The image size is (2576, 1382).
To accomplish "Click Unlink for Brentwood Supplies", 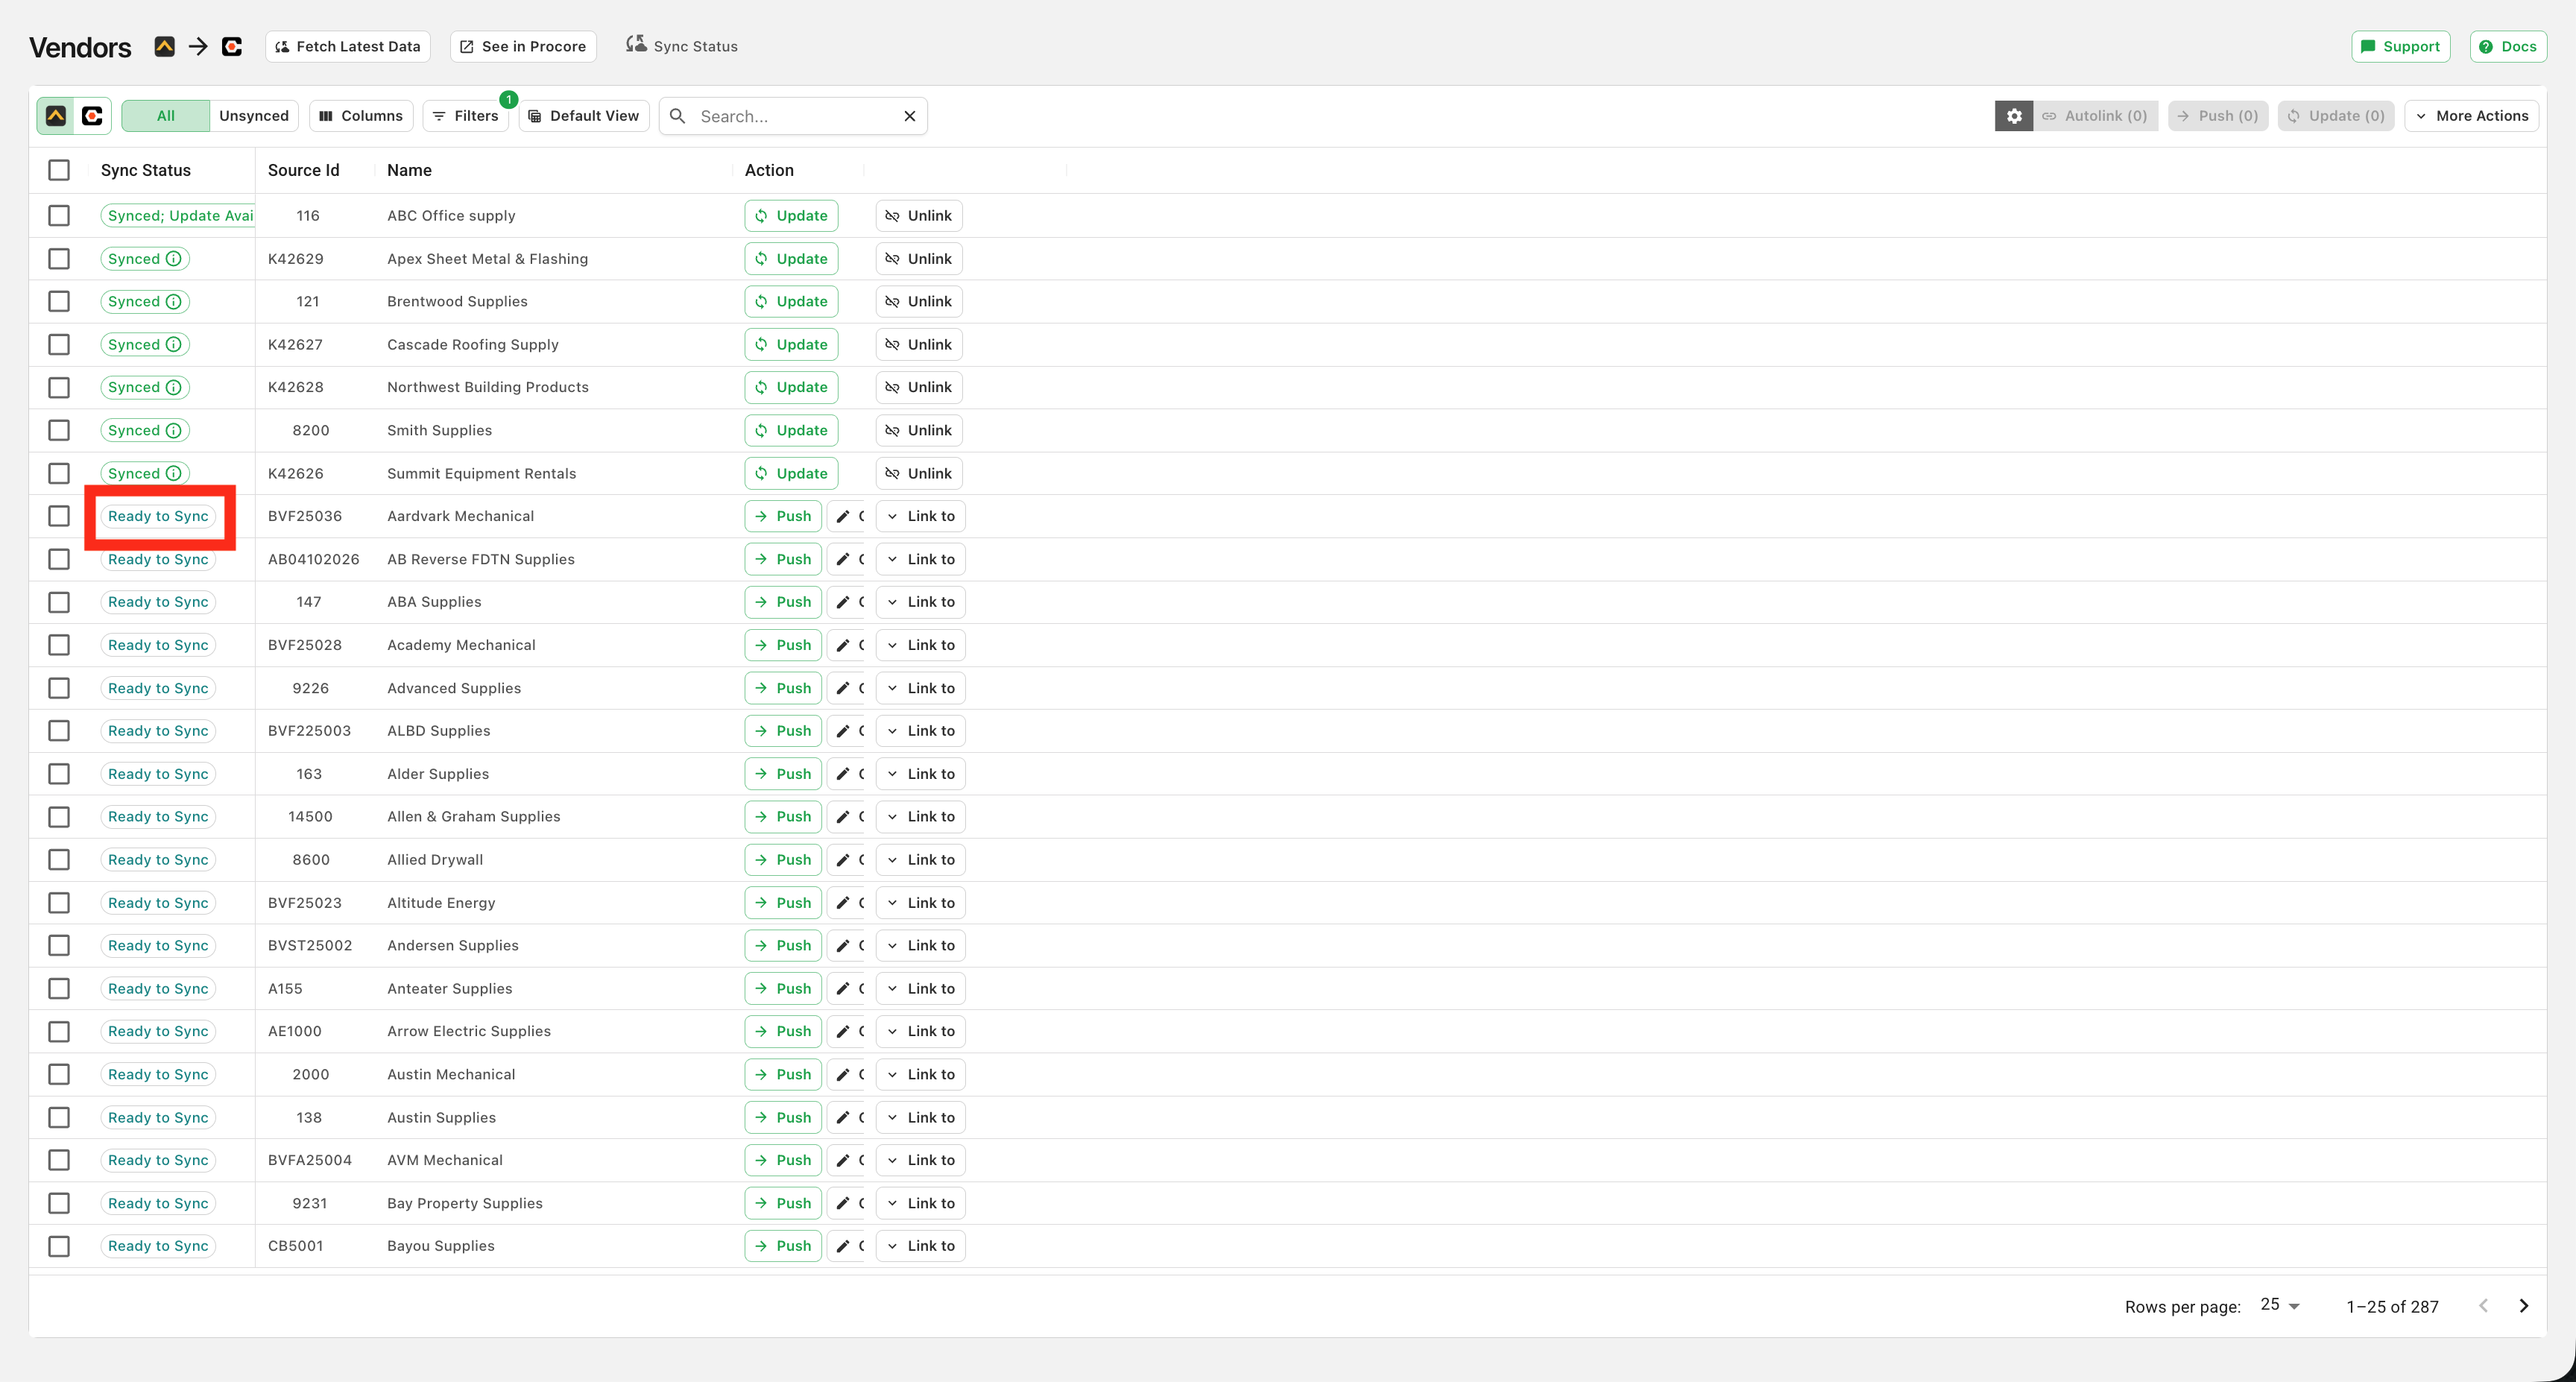I will [919, 302].
